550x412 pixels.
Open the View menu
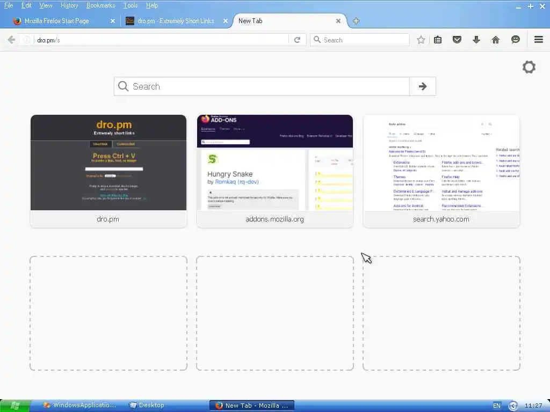46,5
